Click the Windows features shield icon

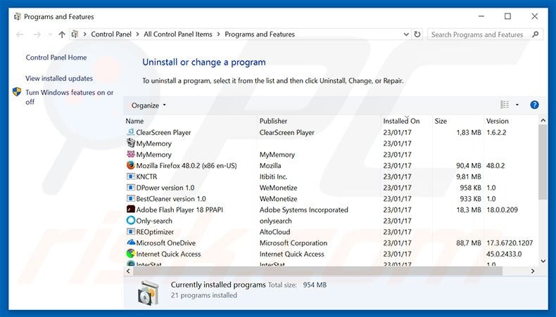point(17,92)
